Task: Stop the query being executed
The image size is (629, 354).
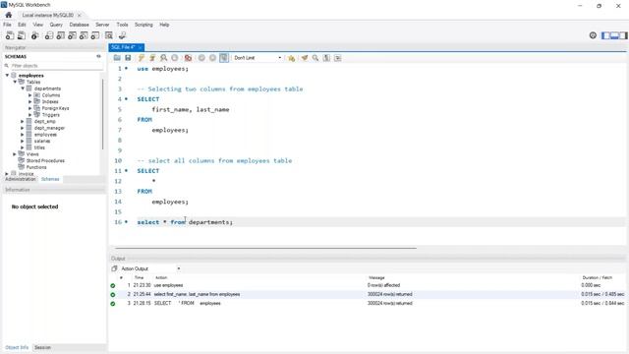Action: (x=175, y=58)
